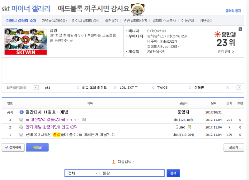Click the crying cat mascot icon

138,9
